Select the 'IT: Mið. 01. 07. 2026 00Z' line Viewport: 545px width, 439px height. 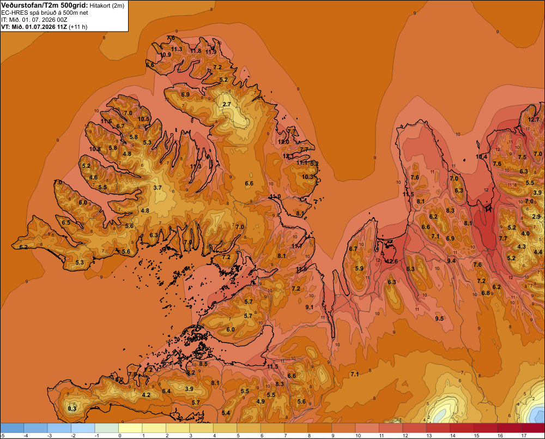pos(34,20)
